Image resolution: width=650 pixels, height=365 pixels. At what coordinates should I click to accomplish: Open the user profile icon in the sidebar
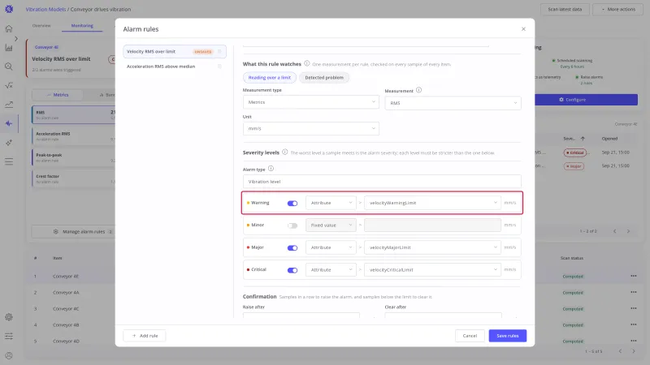[x=9, y=355]
